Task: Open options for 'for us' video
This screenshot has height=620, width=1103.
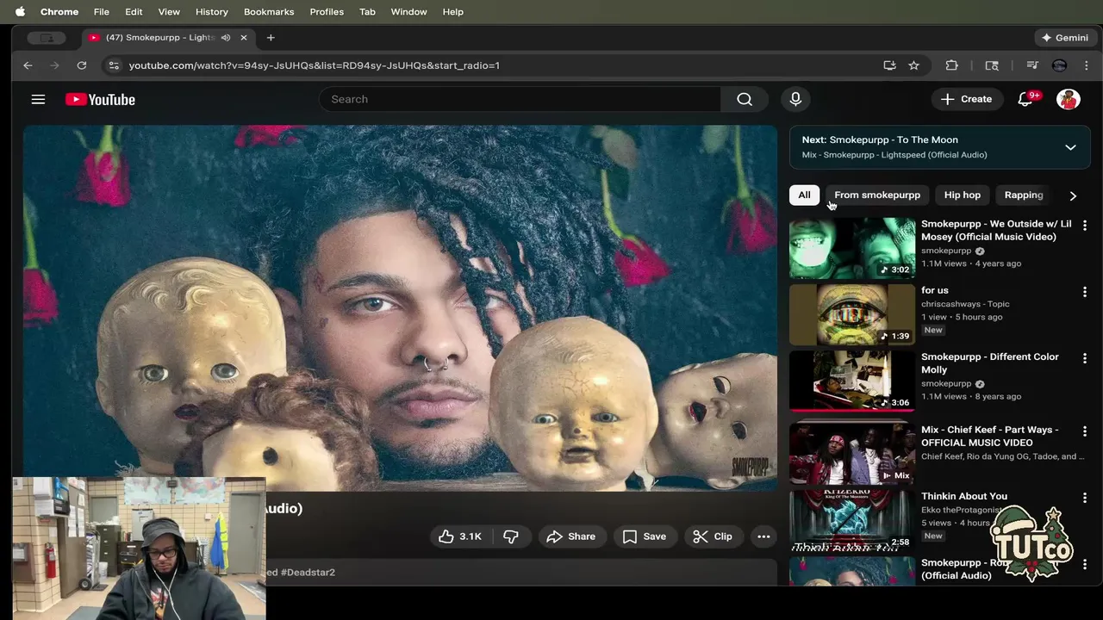Action: (1085, 292)
